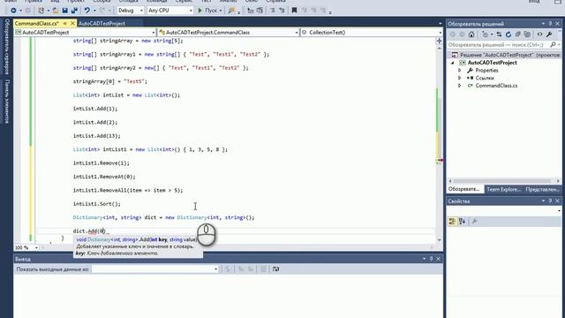
Task: Open the Debug configuration dropdown
Action: (x=131, y=11)
